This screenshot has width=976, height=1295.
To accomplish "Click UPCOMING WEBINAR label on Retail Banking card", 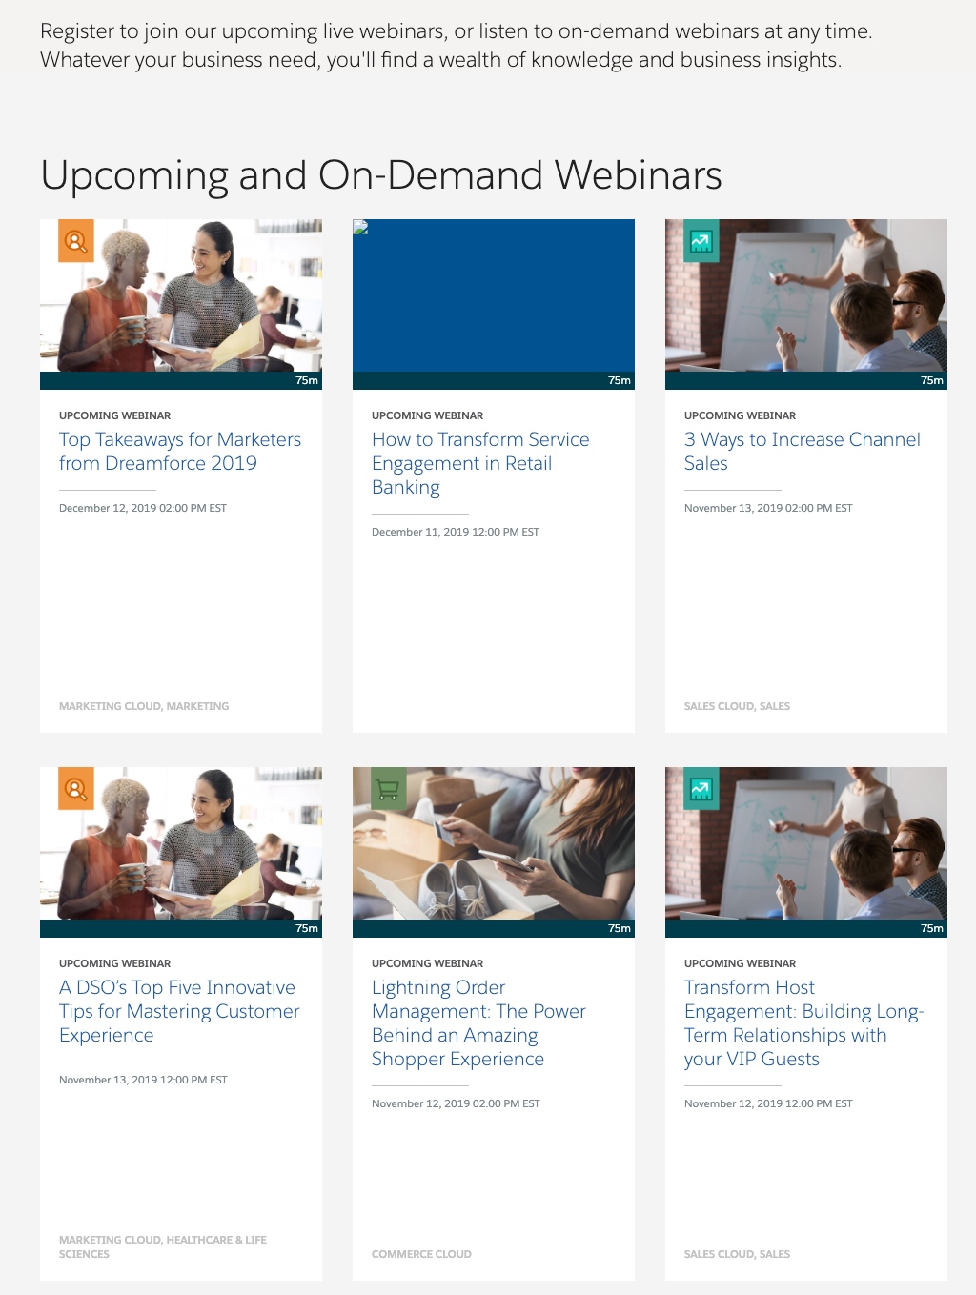I will coord(428,415).
